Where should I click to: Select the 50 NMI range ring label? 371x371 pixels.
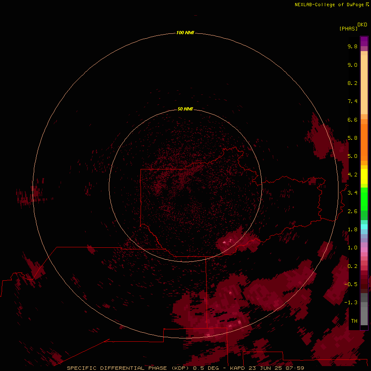pos(185,109)
